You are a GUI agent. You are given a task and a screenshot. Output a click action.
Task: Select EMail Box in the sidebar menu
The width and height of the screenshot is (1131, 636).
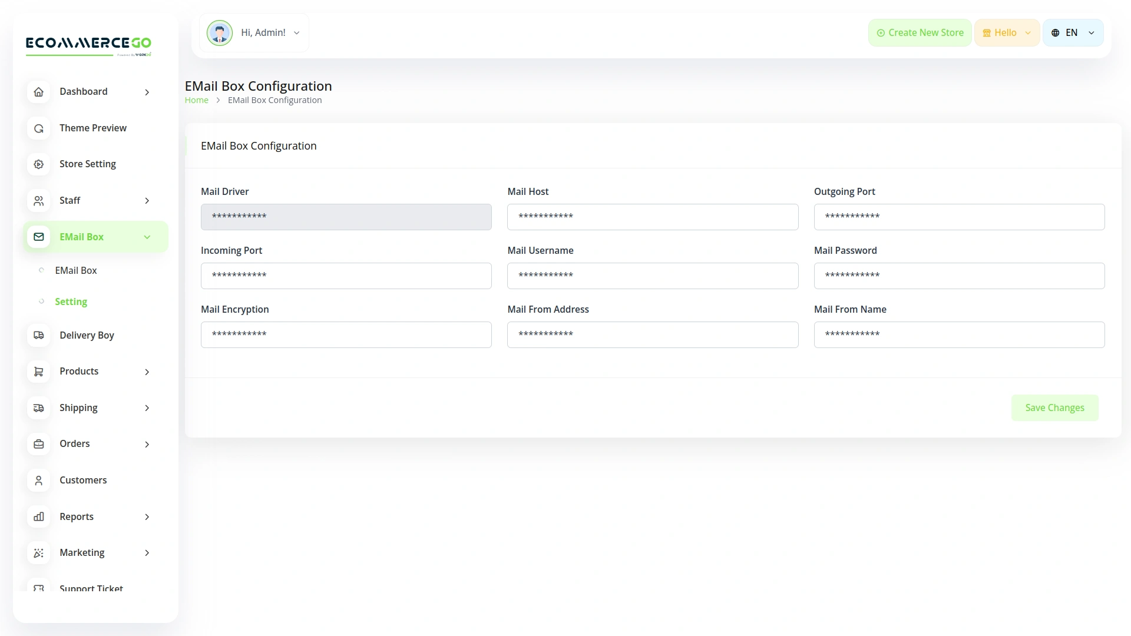[x=76, y=270]
